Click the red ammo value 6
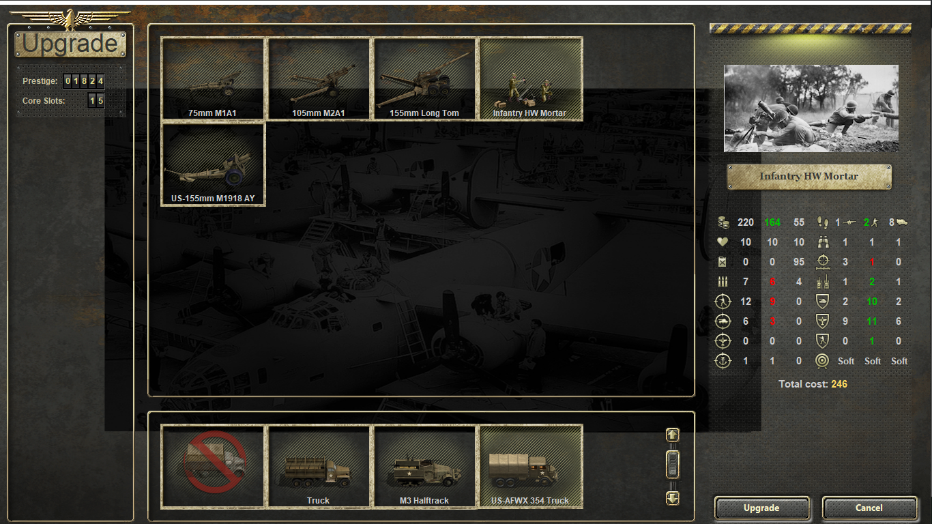932x524 pixels. click(x=772, y=282)
